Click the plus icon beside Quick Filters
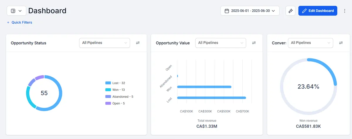 tap(8, 22)
